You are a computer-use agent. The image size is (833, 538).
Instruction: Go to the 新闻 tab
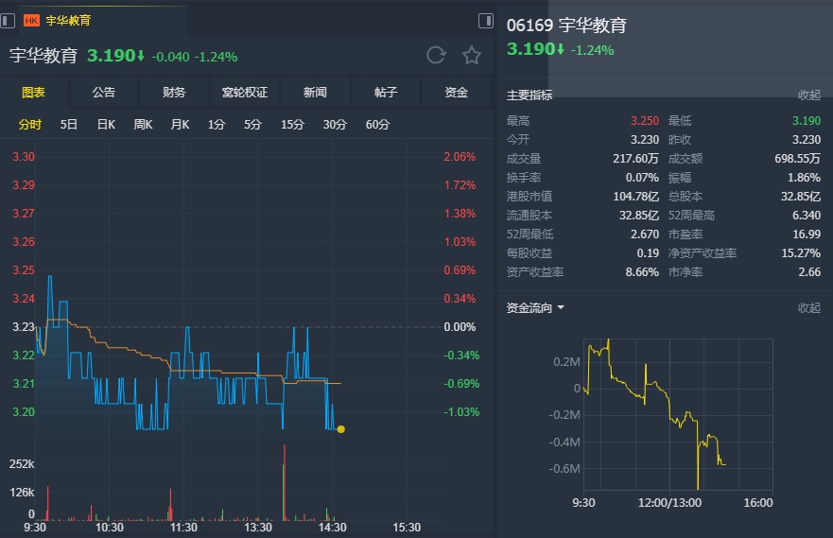point(315,92)
